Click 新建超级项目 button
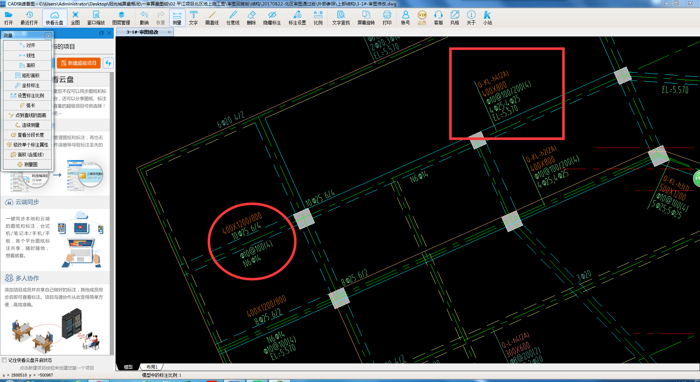The image size is (700, 382). [79, 63]
